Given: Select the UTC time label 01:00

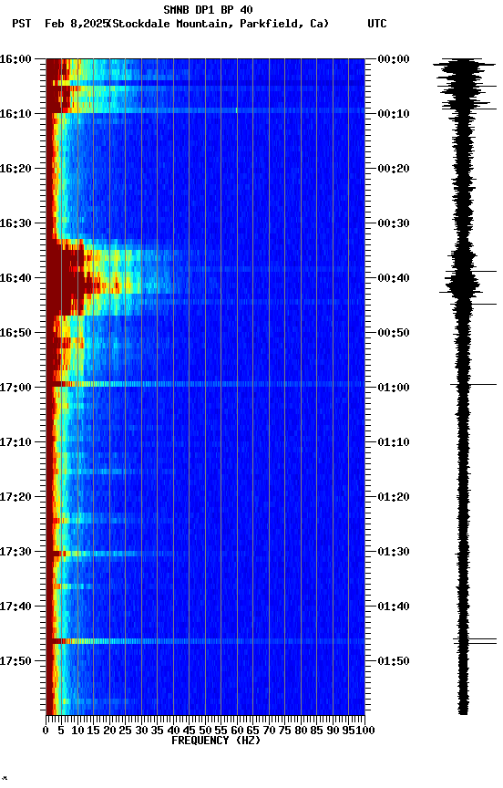Looking at the screenshot, I should tap(394, 388).
